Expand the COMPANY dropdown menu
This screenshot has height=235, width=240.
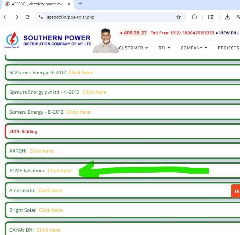point(194,48)
